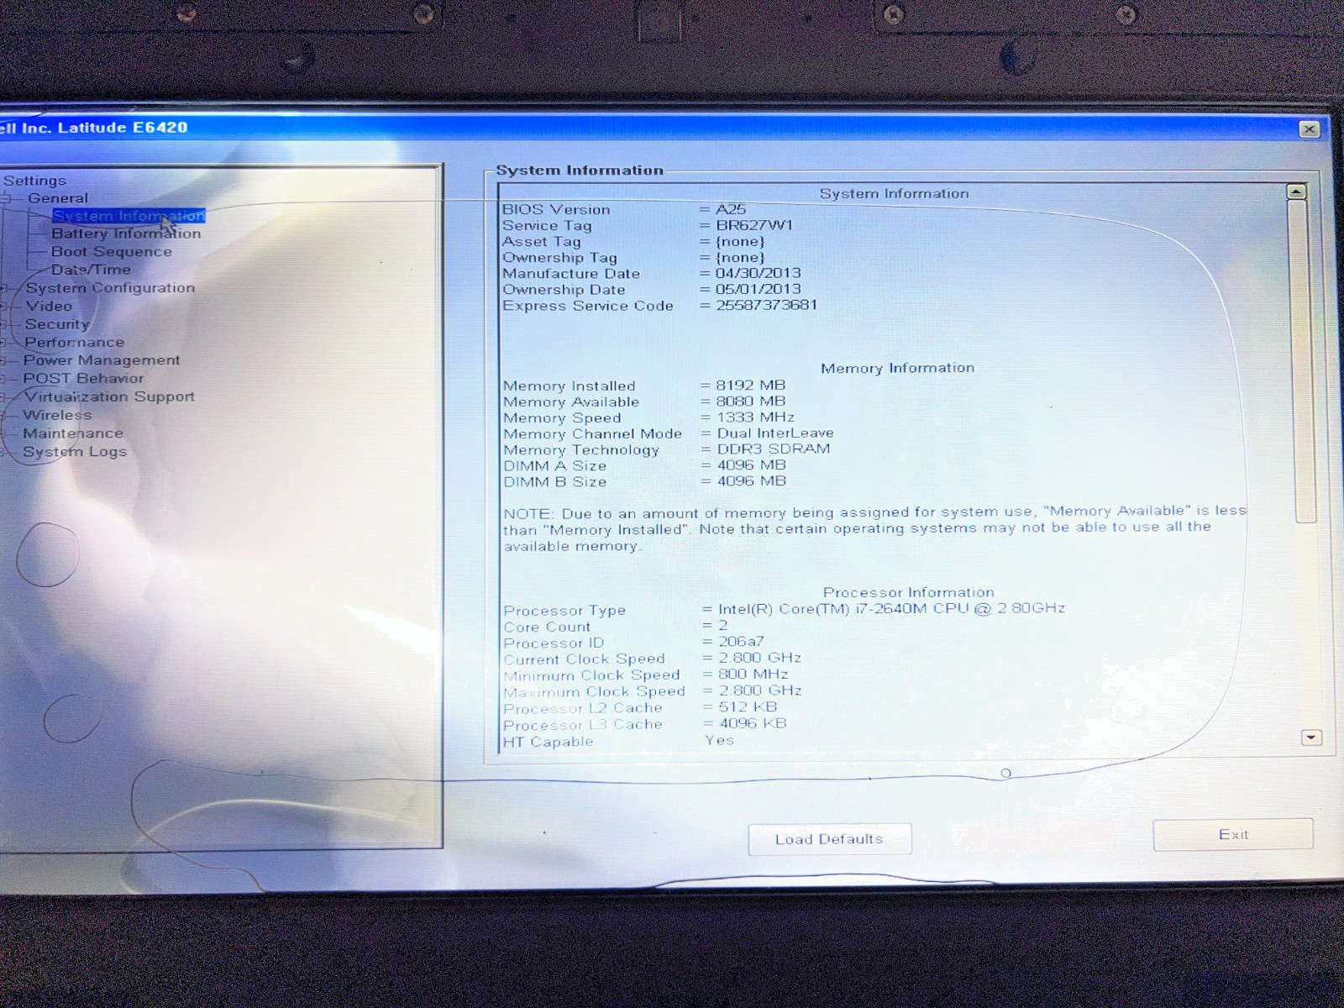Image resolution: width=1344 pixels, height=1008 pixels.
Task: Expand the Performance tree node
Action: click(4, 343)
